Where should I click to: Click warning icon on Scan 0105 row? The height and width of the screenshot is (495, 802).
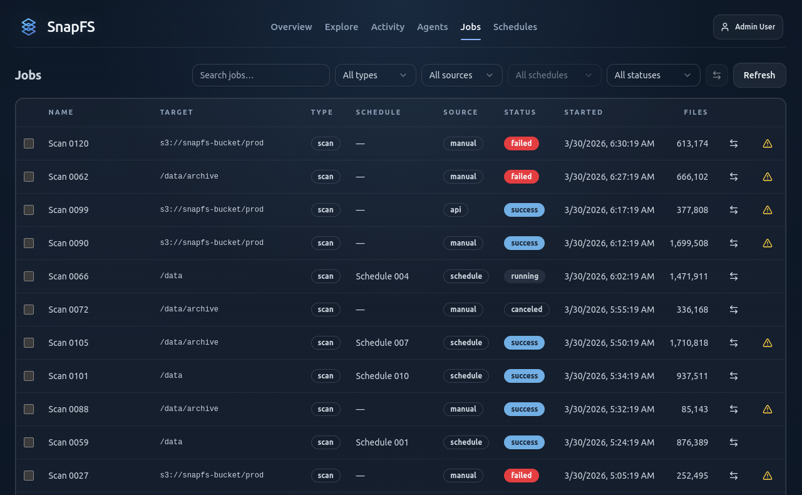click(x=768, y=343)
